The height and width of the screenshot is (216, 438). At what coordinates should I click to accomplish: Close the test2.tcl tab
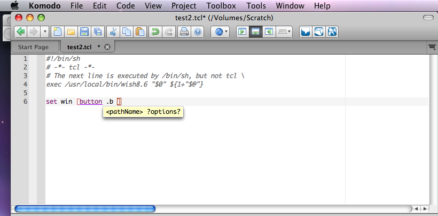pos(107,47)
